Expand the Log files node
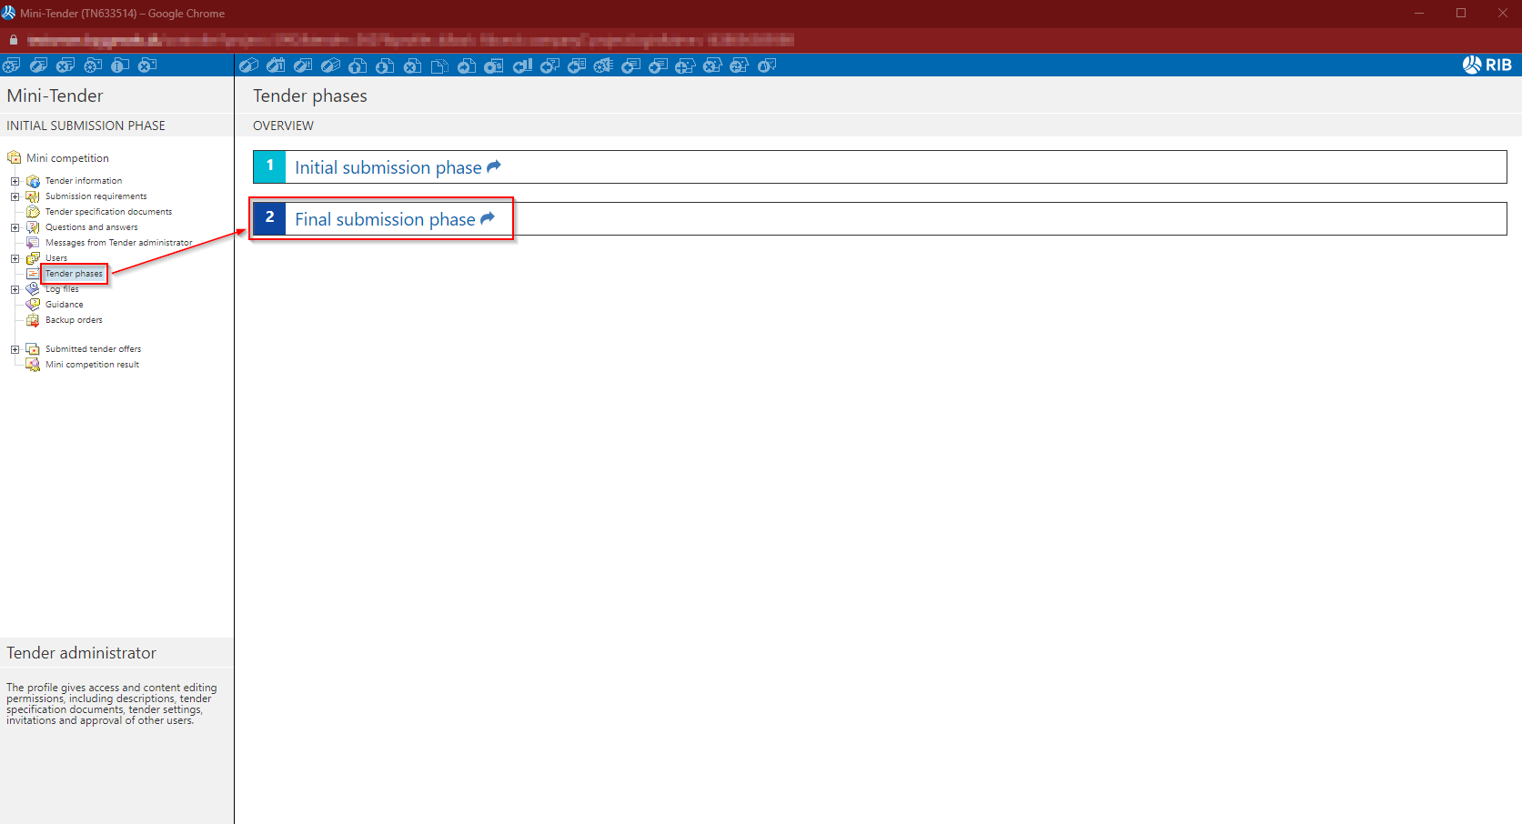This screenshot has height=824, width=1522. (x=15, y=289)
